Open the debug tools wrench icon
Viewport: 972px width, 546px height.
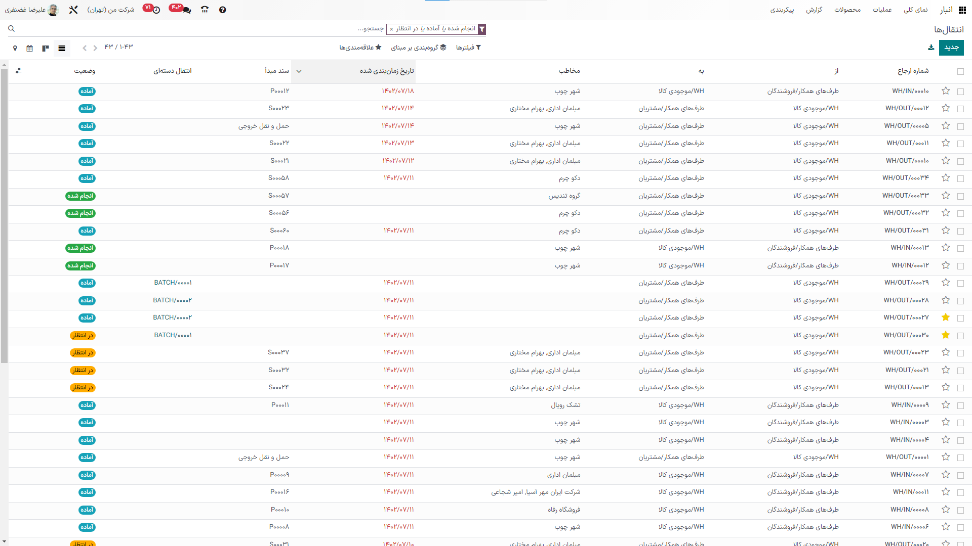click(x=73, y=10)
